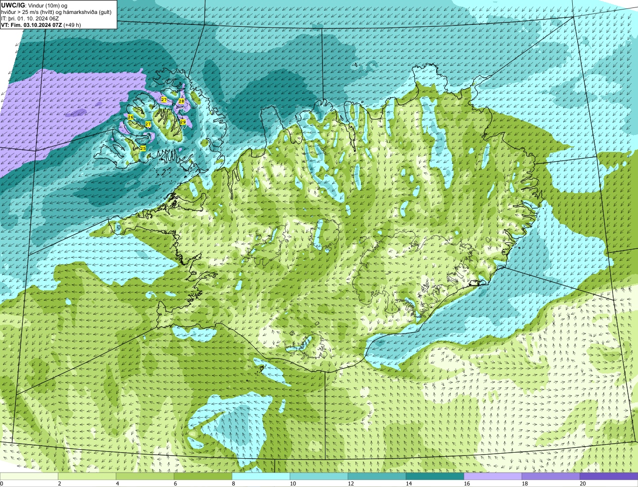The image size is (638, 487).
Task: Click the 18–20 m/s legend color swatch
Action: click(551, 476)
